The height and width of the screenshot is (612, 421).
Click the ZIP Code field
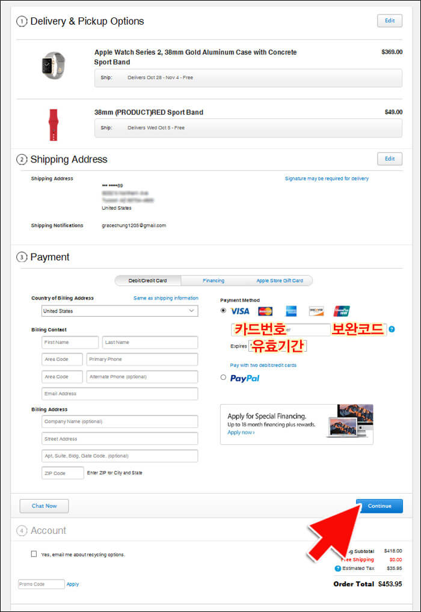(63, 473)
